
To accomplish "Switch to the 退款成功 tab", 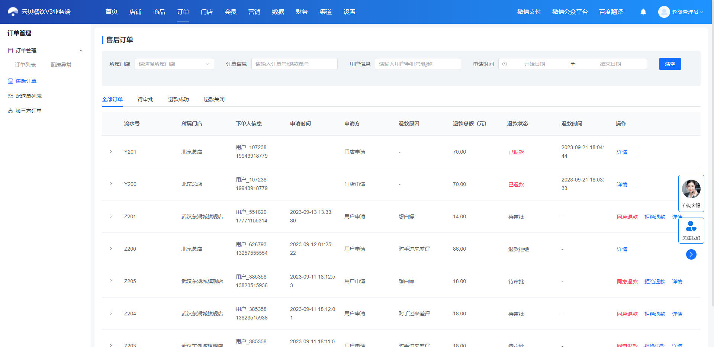I will [178, 99].
